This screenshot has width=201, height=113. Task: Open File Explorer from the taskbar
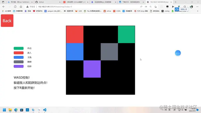(x=10, y=110)
